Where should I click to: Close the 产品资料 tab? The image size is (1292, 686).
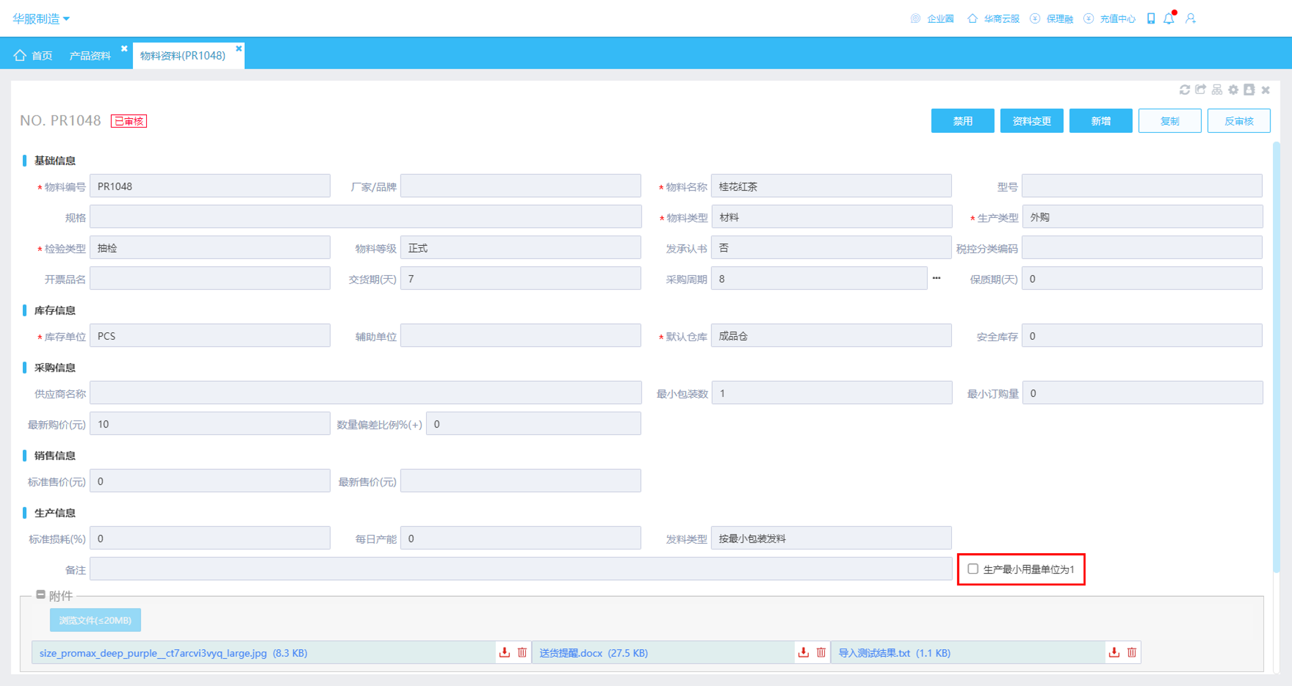click(124, 48)
